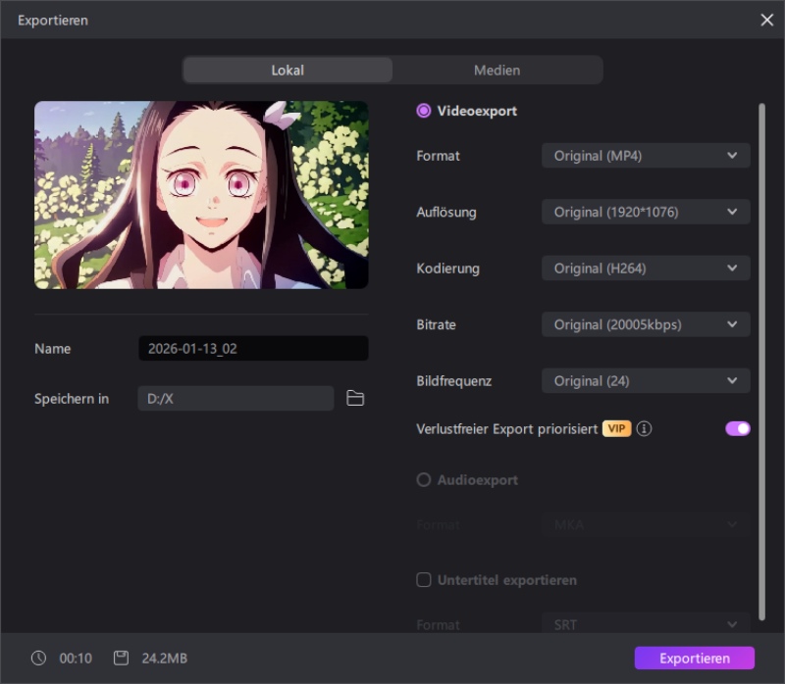The height and width of the screenshot is (684, 785).
Task: Click the filename field showing 2026-01-13_02
Action: 253,348
